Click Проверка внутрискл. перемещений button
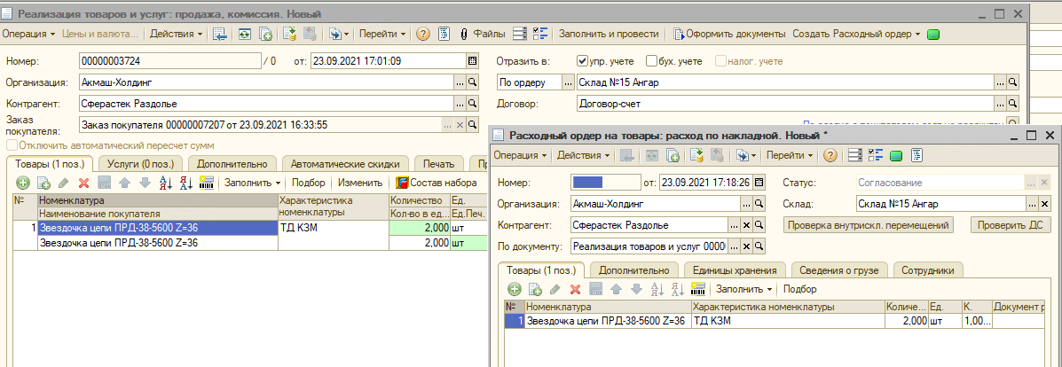 click(869, 225)
